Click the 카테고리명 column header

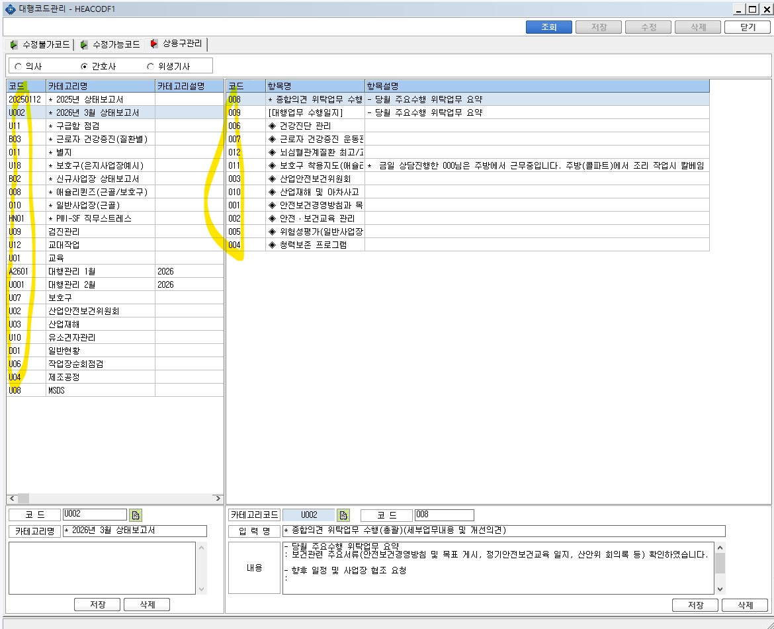(100, 86)
